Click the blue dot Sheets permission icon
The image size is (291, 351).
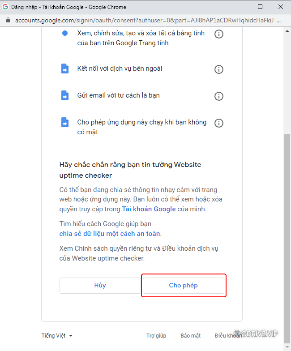(65, 33)
